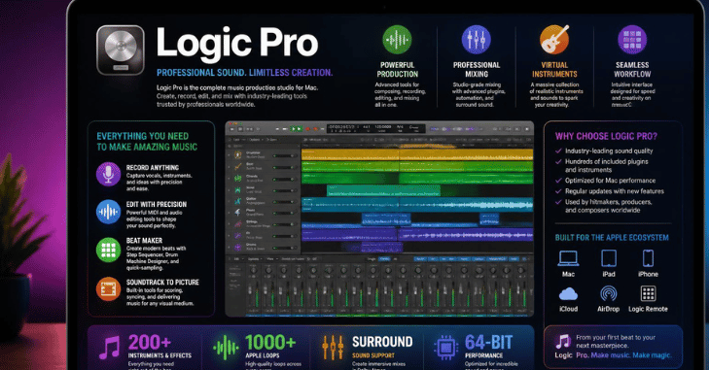
Task: Switch the mixer to Single view
Action: (372, 259)
